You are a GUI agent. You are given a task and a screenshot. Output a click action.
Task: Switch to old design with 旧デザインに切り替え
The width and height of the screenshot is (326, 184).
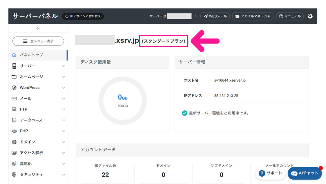(83, 16)
